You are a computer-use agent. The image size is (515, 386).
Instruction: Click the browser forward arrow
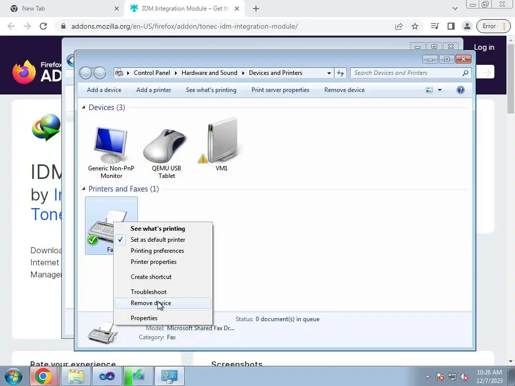click(27, 26)
